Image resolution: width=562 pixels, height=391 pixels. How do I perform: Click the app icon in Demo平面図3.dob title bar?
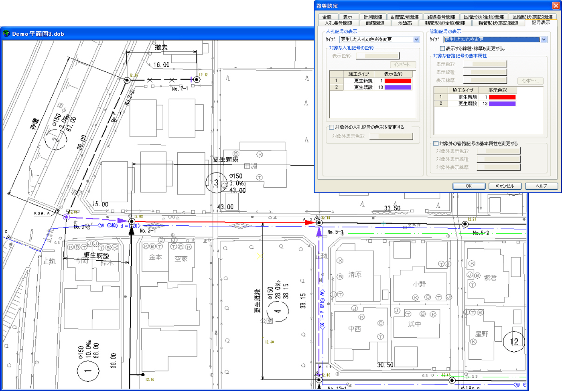[6, 34]
